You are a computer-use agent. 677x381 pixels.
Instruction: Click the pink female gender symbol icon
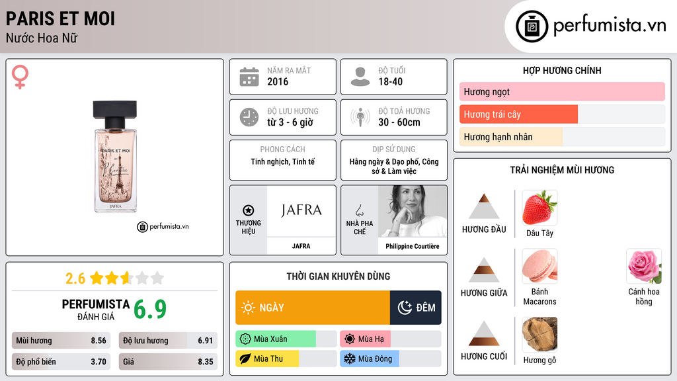click(x=20, y=77)
